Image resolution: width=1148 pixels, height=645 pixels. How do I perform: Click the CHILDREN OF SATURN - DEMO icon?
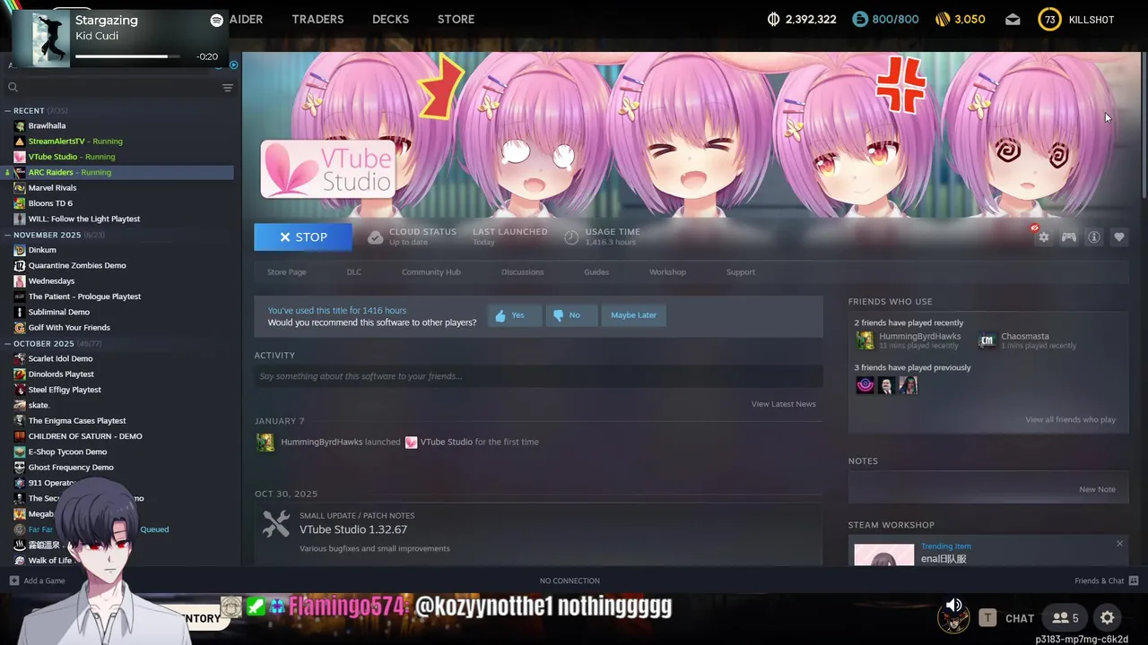click(x=20, y=436)
